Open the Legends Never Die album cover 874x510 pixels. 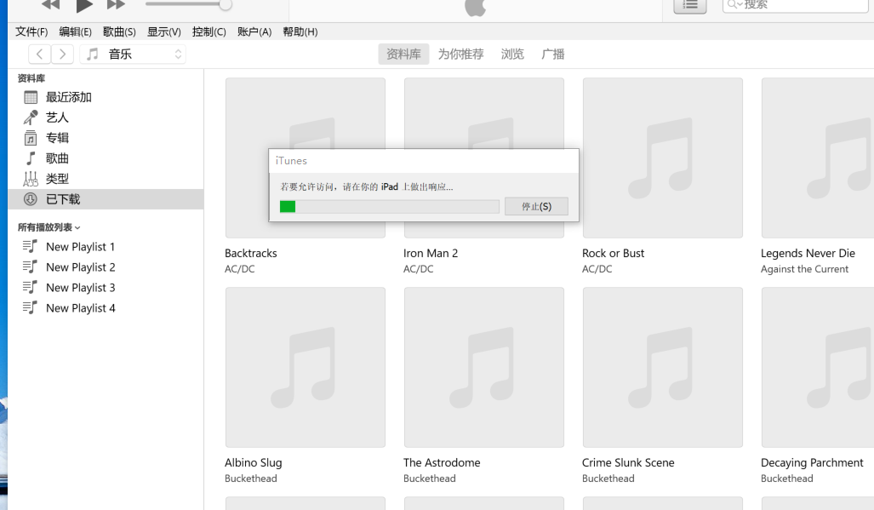[818, 158]
